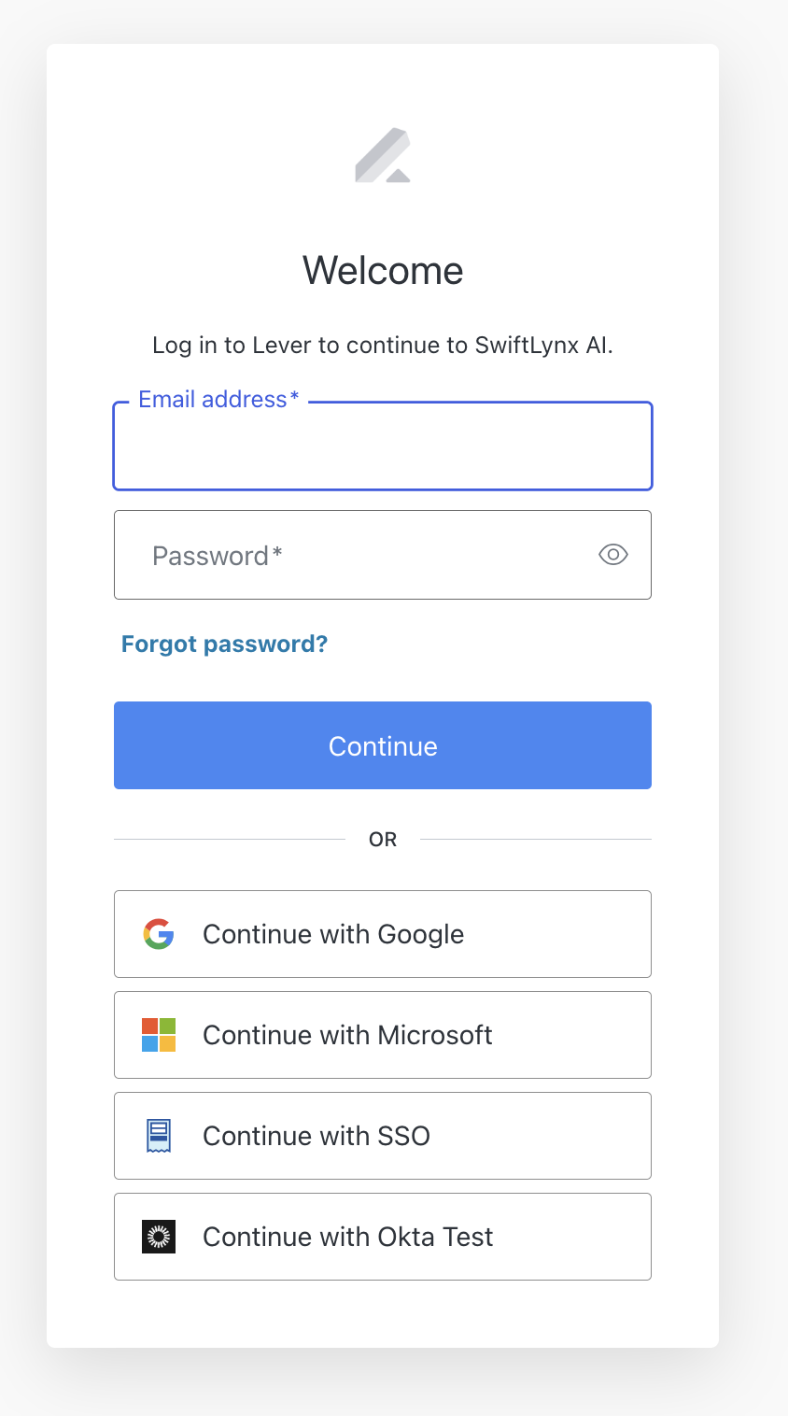Continue with SSO authentication
The height and width of the screenshot is (1416, 788).
(x=382, y=1135)
